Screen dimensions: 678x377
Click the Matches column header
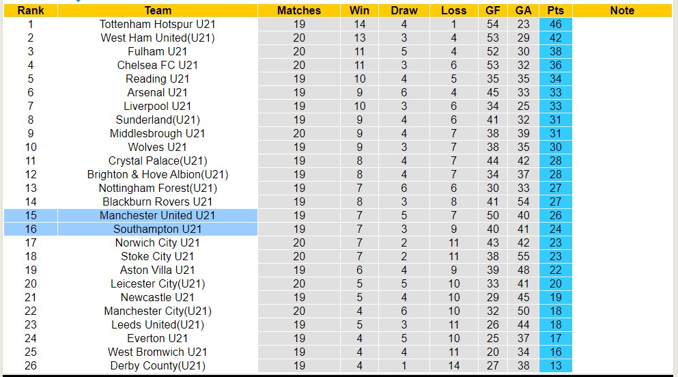coord(299,10)
